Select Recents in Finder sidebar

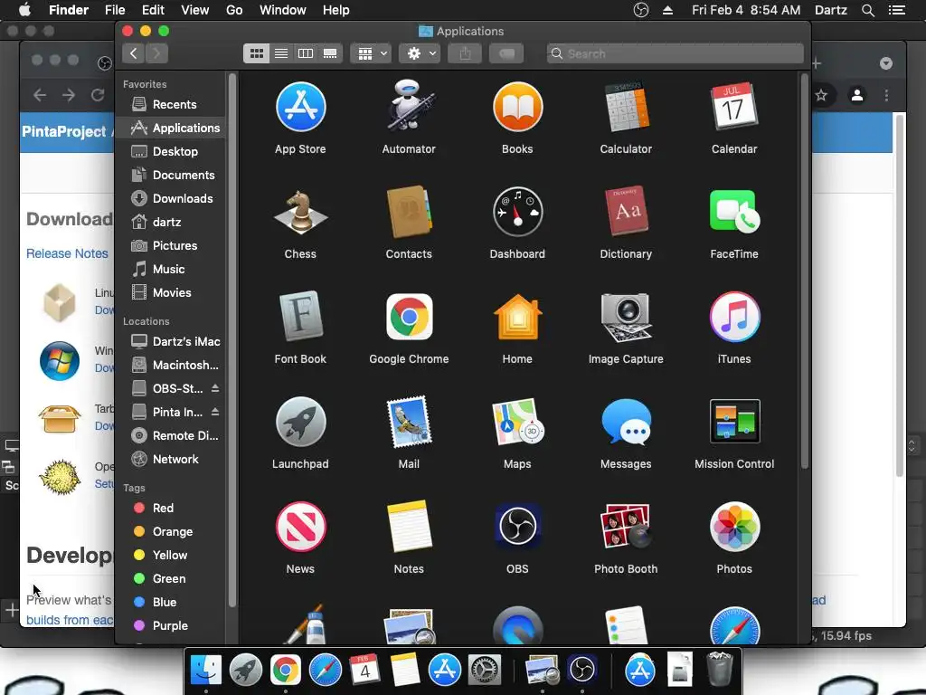tap(171, 105)
